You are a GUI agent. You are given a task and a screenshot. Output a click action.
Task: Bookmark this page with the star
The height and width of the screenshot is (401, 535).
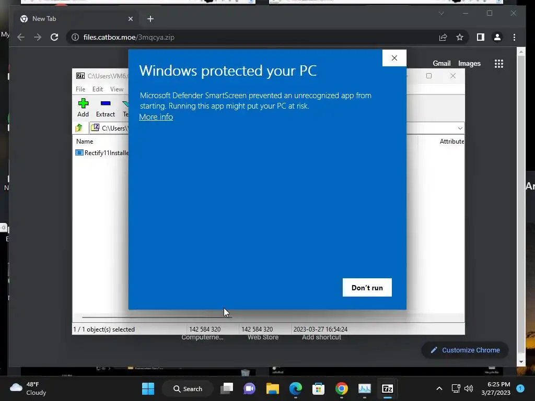coord(460,37)
